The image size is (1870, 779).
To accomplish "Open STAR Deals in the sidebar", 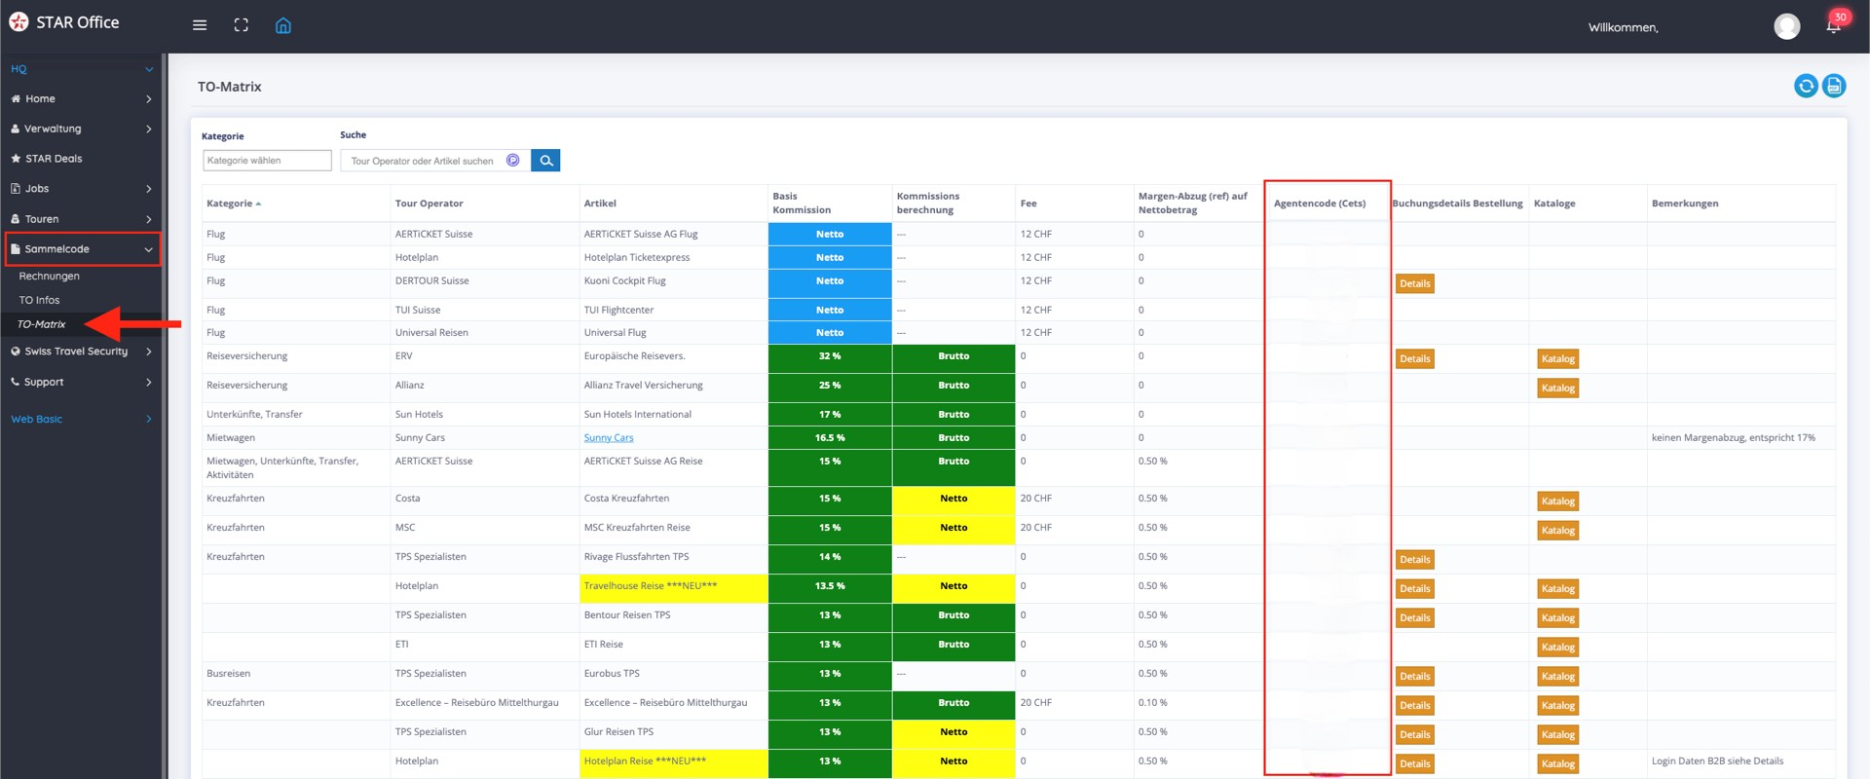I will [x=82, y=159].
